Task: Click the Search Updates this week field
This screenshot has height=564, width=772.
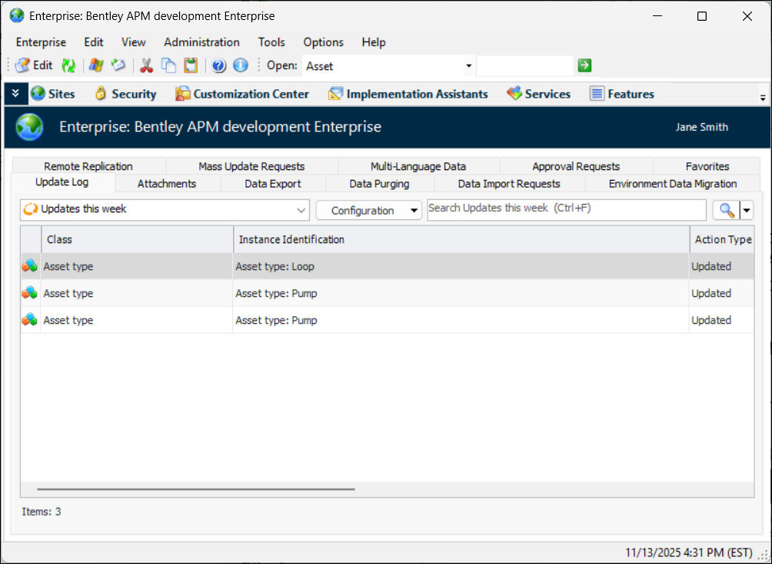Action: pos(566,209)
